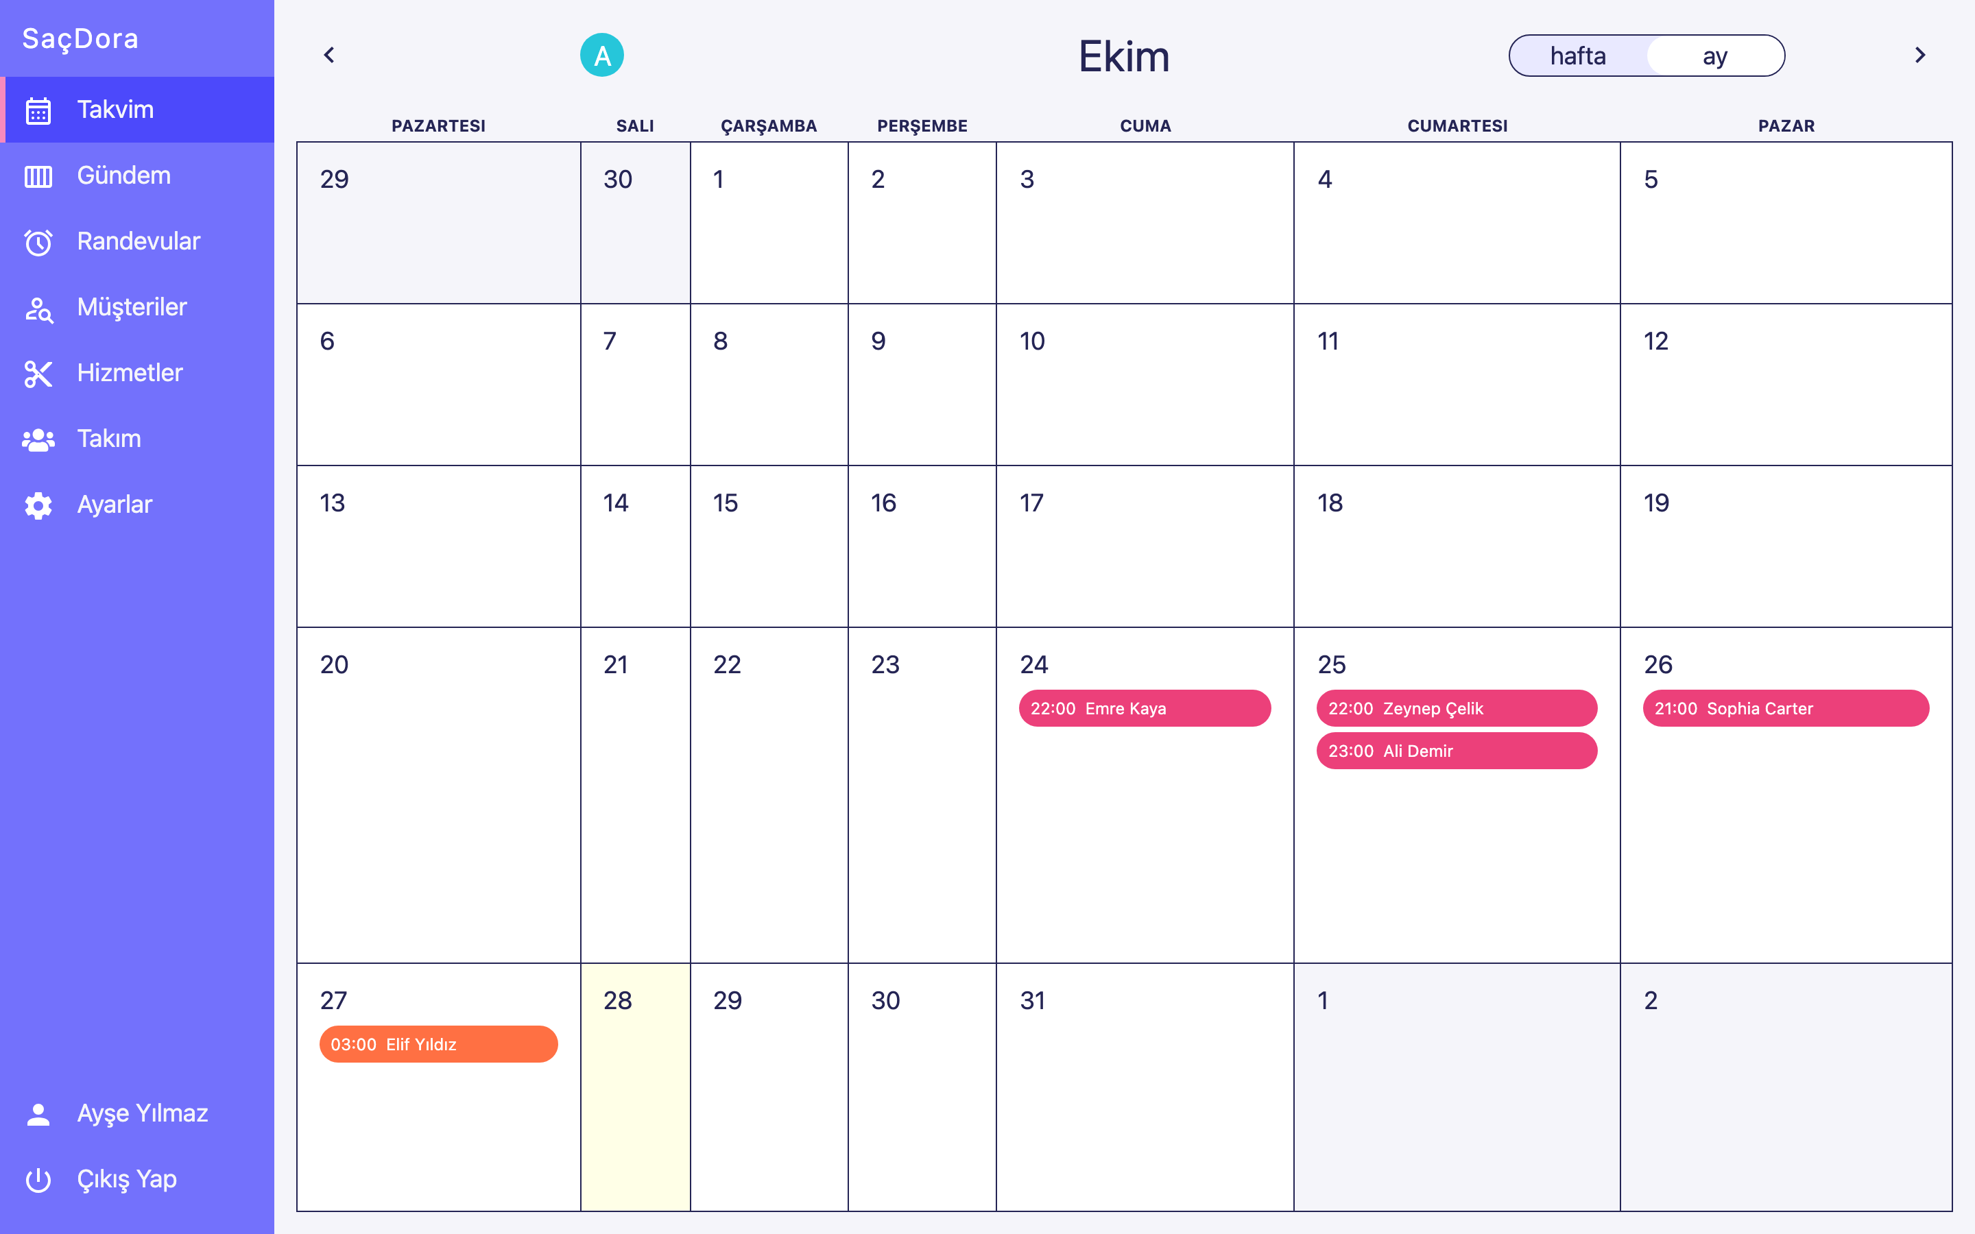1975x1234 pixels.
Task: Switch calendar to hafta view
Action: pyautogui.click(x=1577, y=56)
